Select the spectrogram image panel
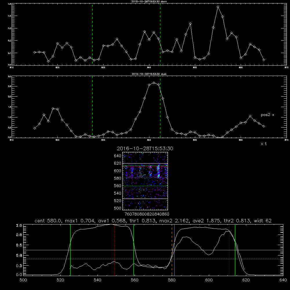Screen dimensions: 290x290 pos(145,181)
